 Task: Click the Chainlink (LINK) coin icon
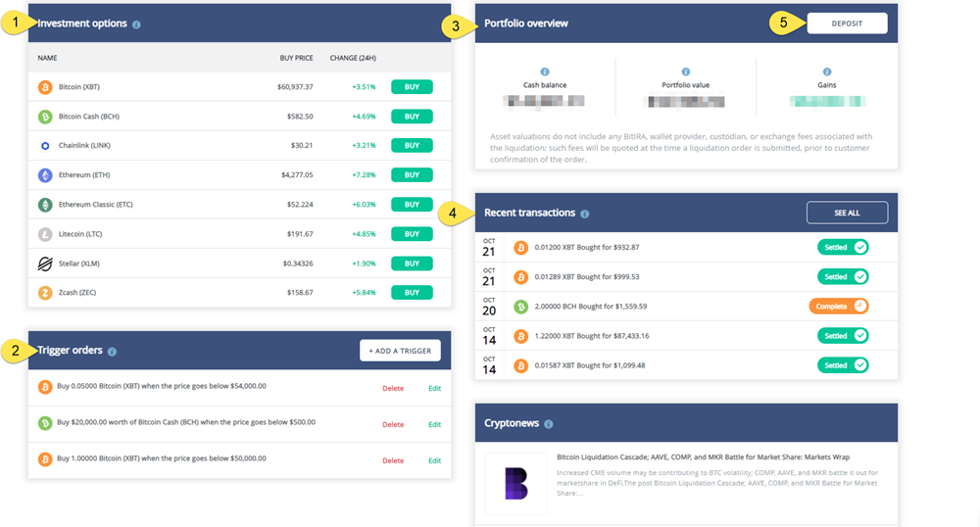(x=45, y=146)
